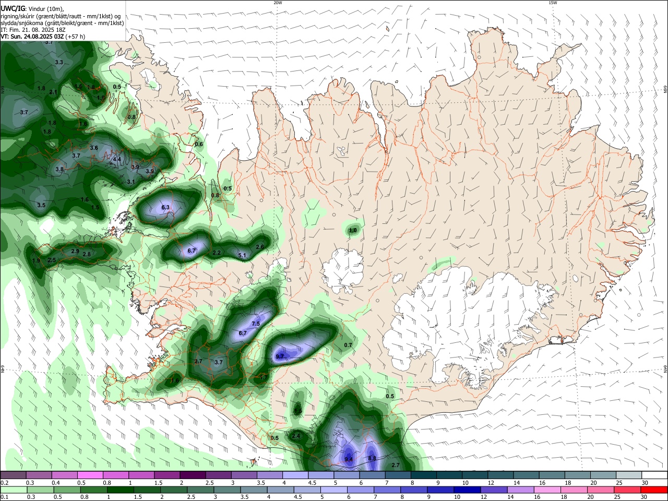Click the 0.1 label on the rain legend
Screen dimensions: 668x501
click(4, 497)
